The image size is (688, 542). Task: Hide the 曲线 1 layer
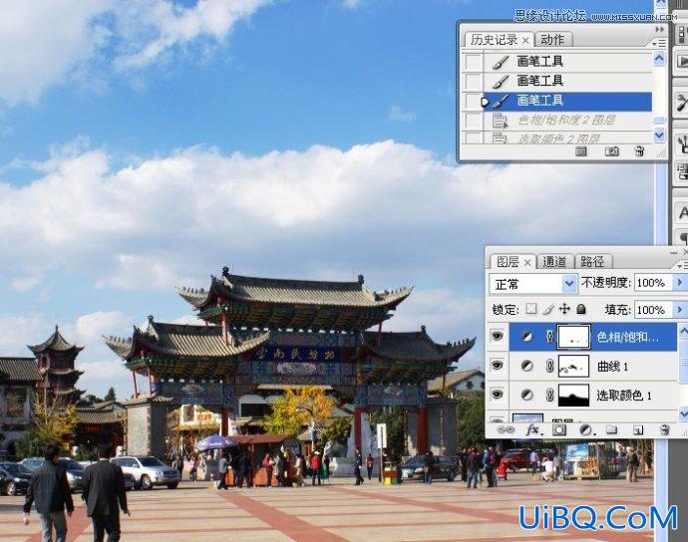pos(498,366)
